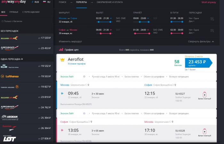Open Мой anyway account link
The height and width of the screenshot is (144, 224).
pyautogui.click(x=209, y=2)
